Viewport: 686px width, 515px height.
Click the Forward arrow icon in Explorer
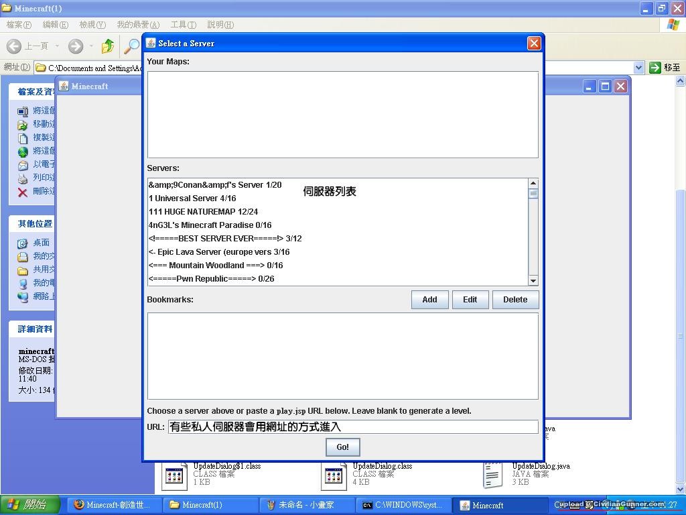[76, 46]
